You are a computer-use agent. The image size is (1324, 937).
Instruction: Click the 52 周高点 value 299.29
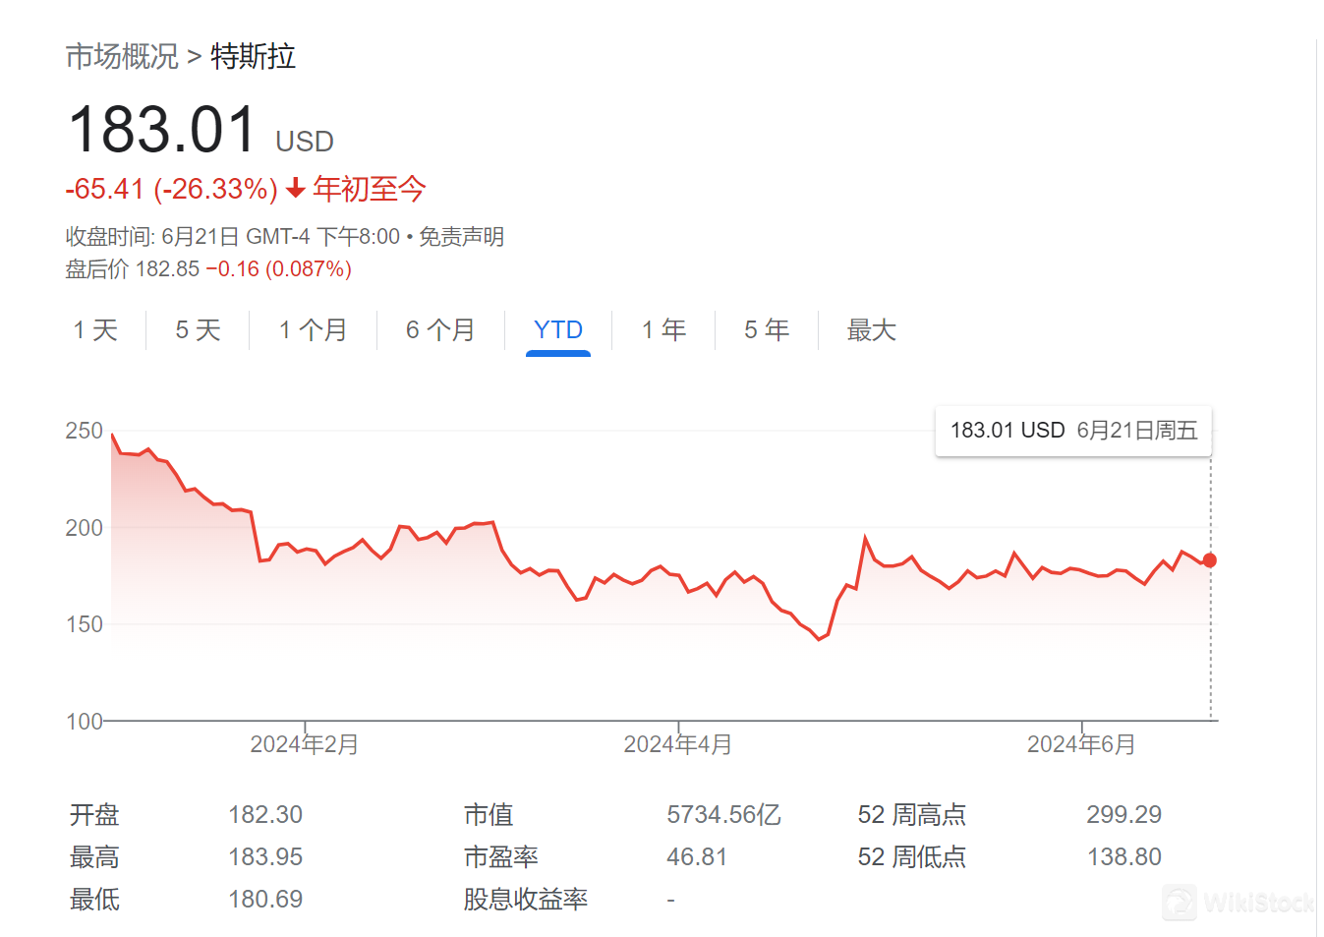coord(1123,815)
